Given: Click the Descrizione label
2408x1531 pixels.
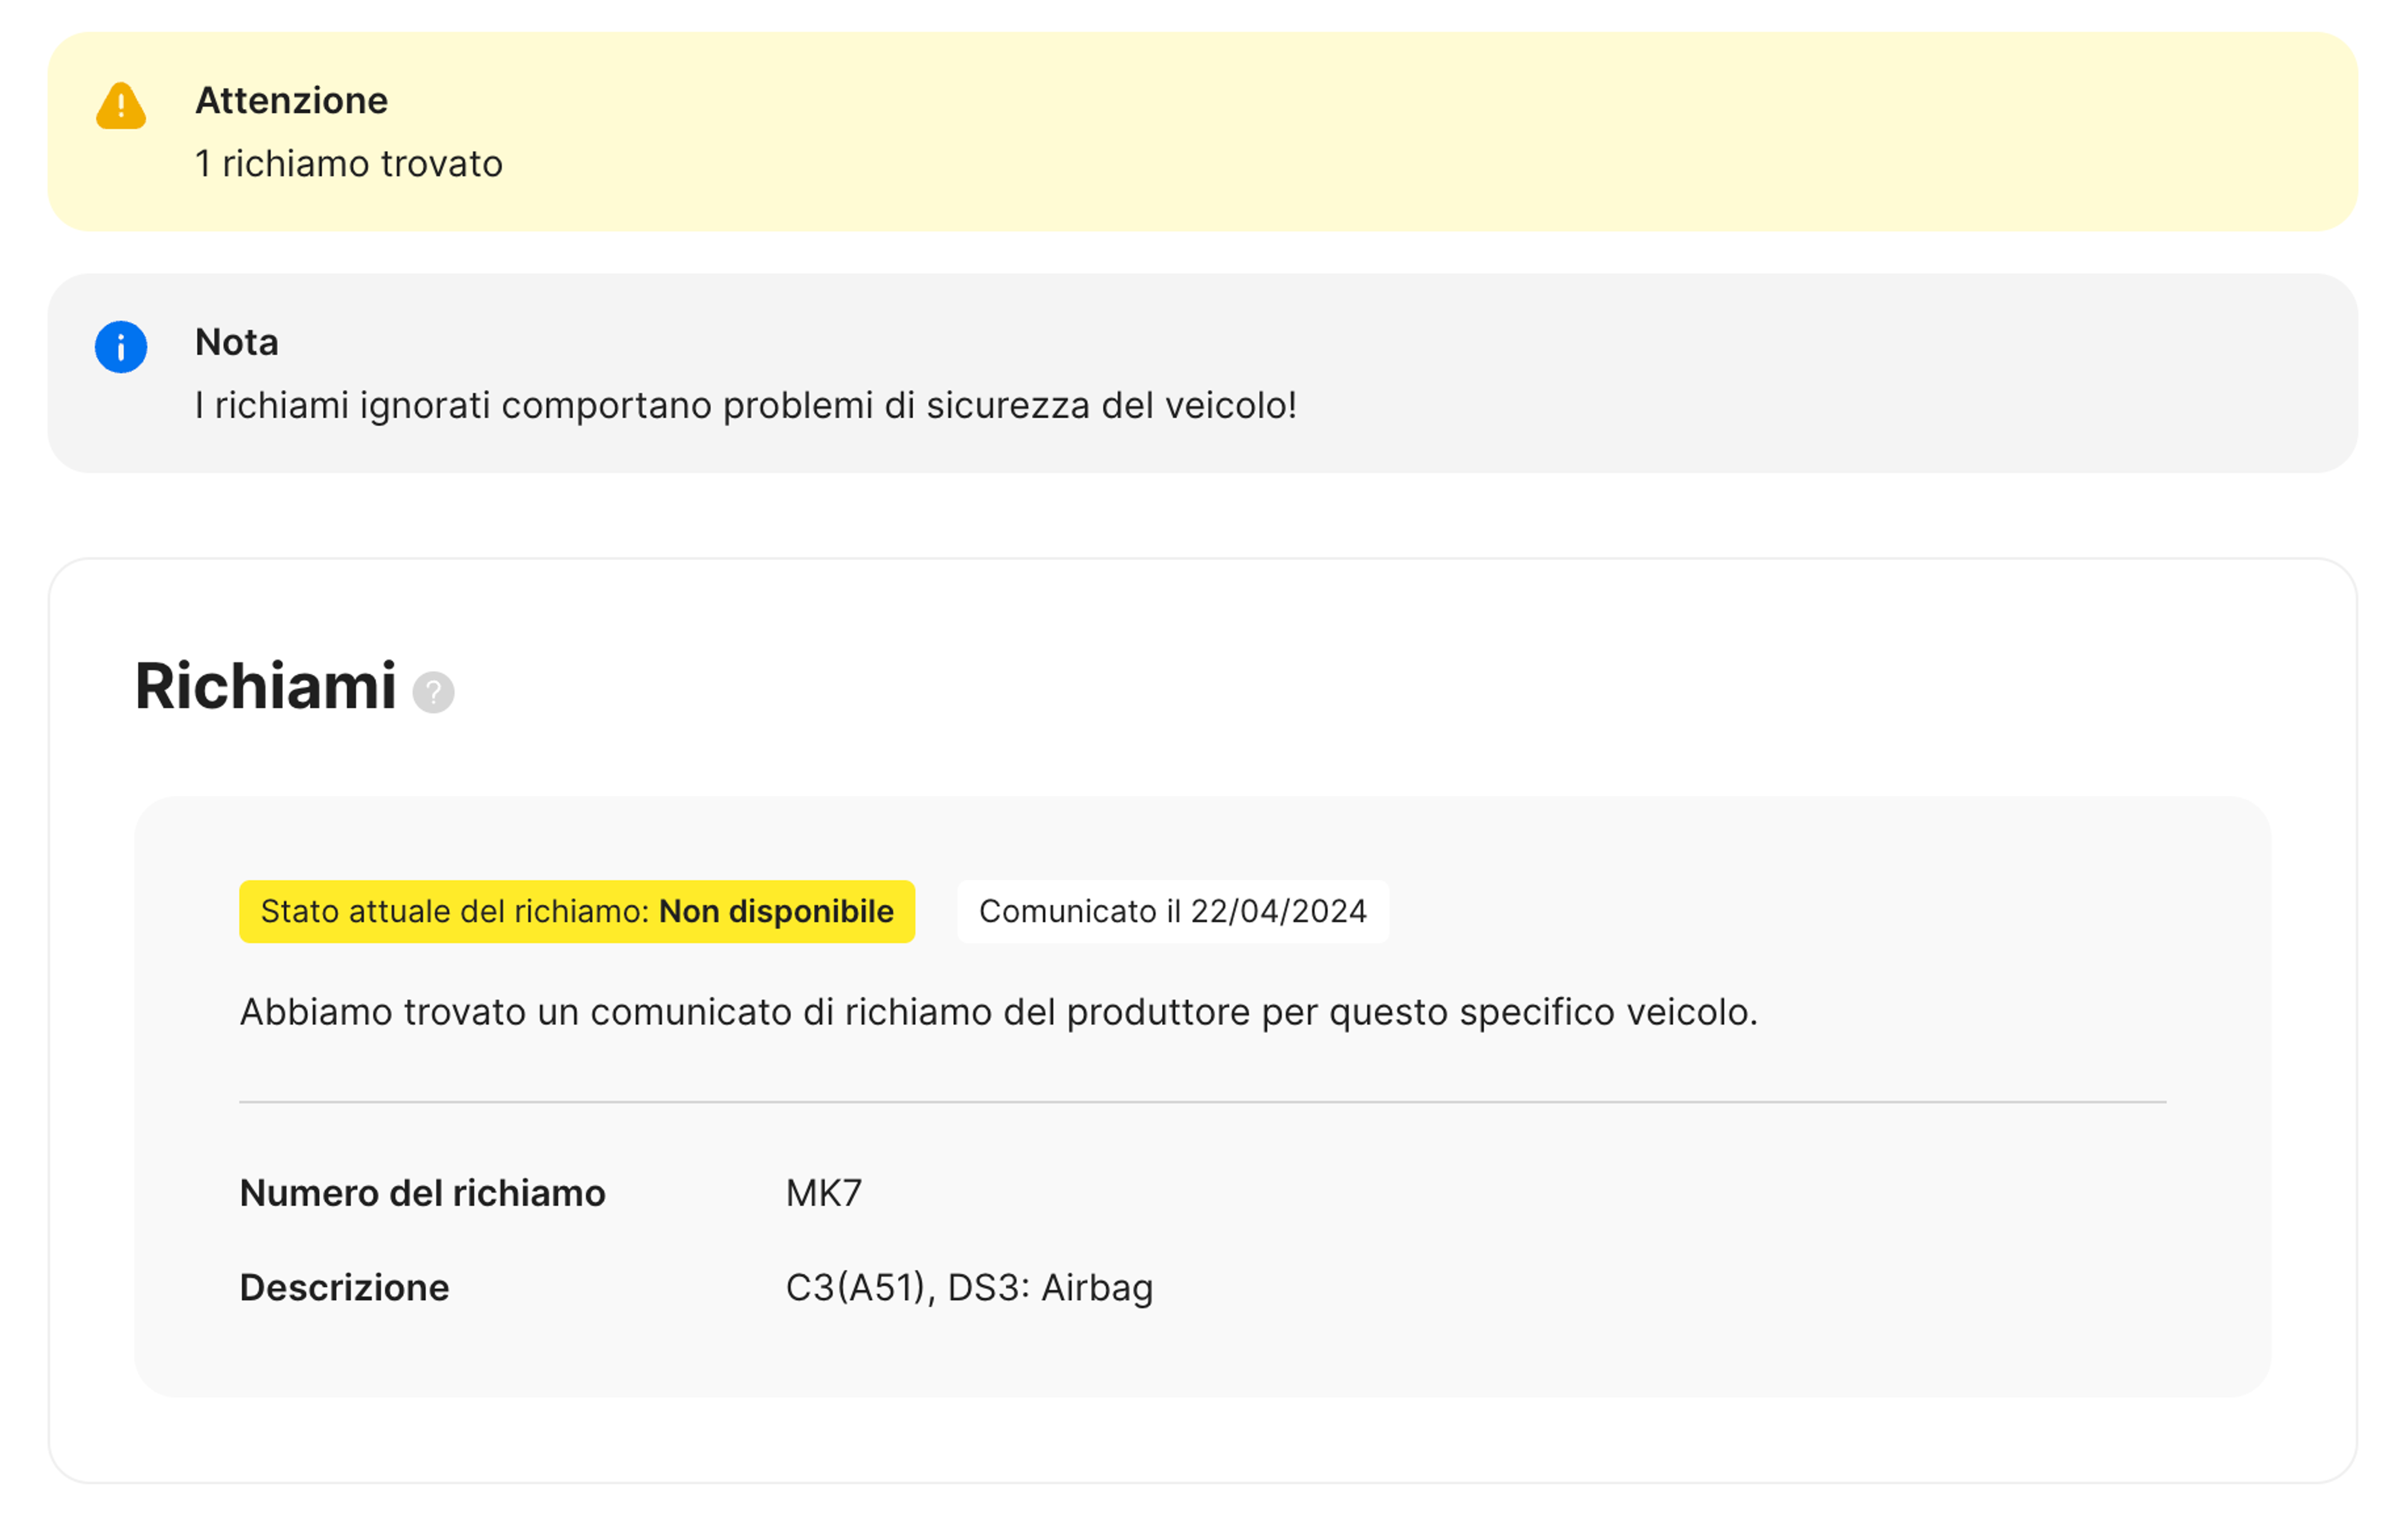Looking at the screenshot, I should coord(344,1287).
